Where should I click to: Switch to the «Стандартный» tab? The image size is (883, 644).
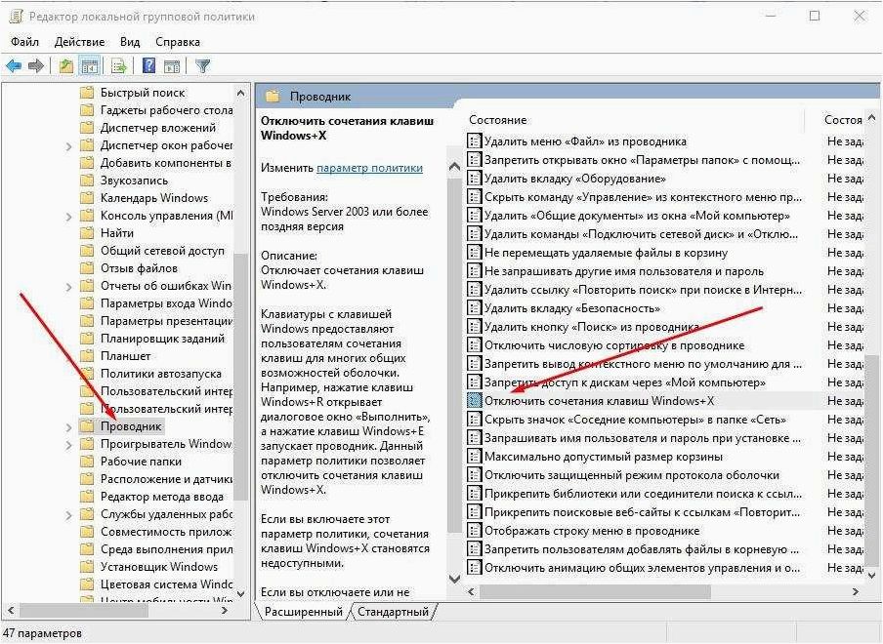tap(393, 612)
